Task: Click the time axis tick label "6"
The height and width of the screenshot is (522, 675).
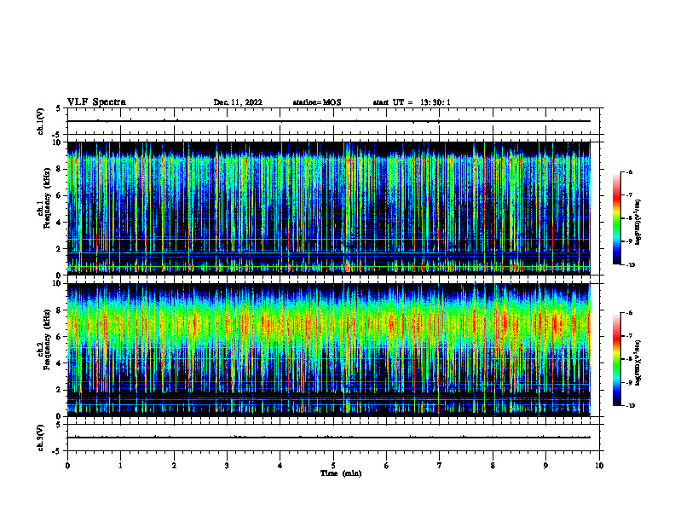Action: [387, 466]
